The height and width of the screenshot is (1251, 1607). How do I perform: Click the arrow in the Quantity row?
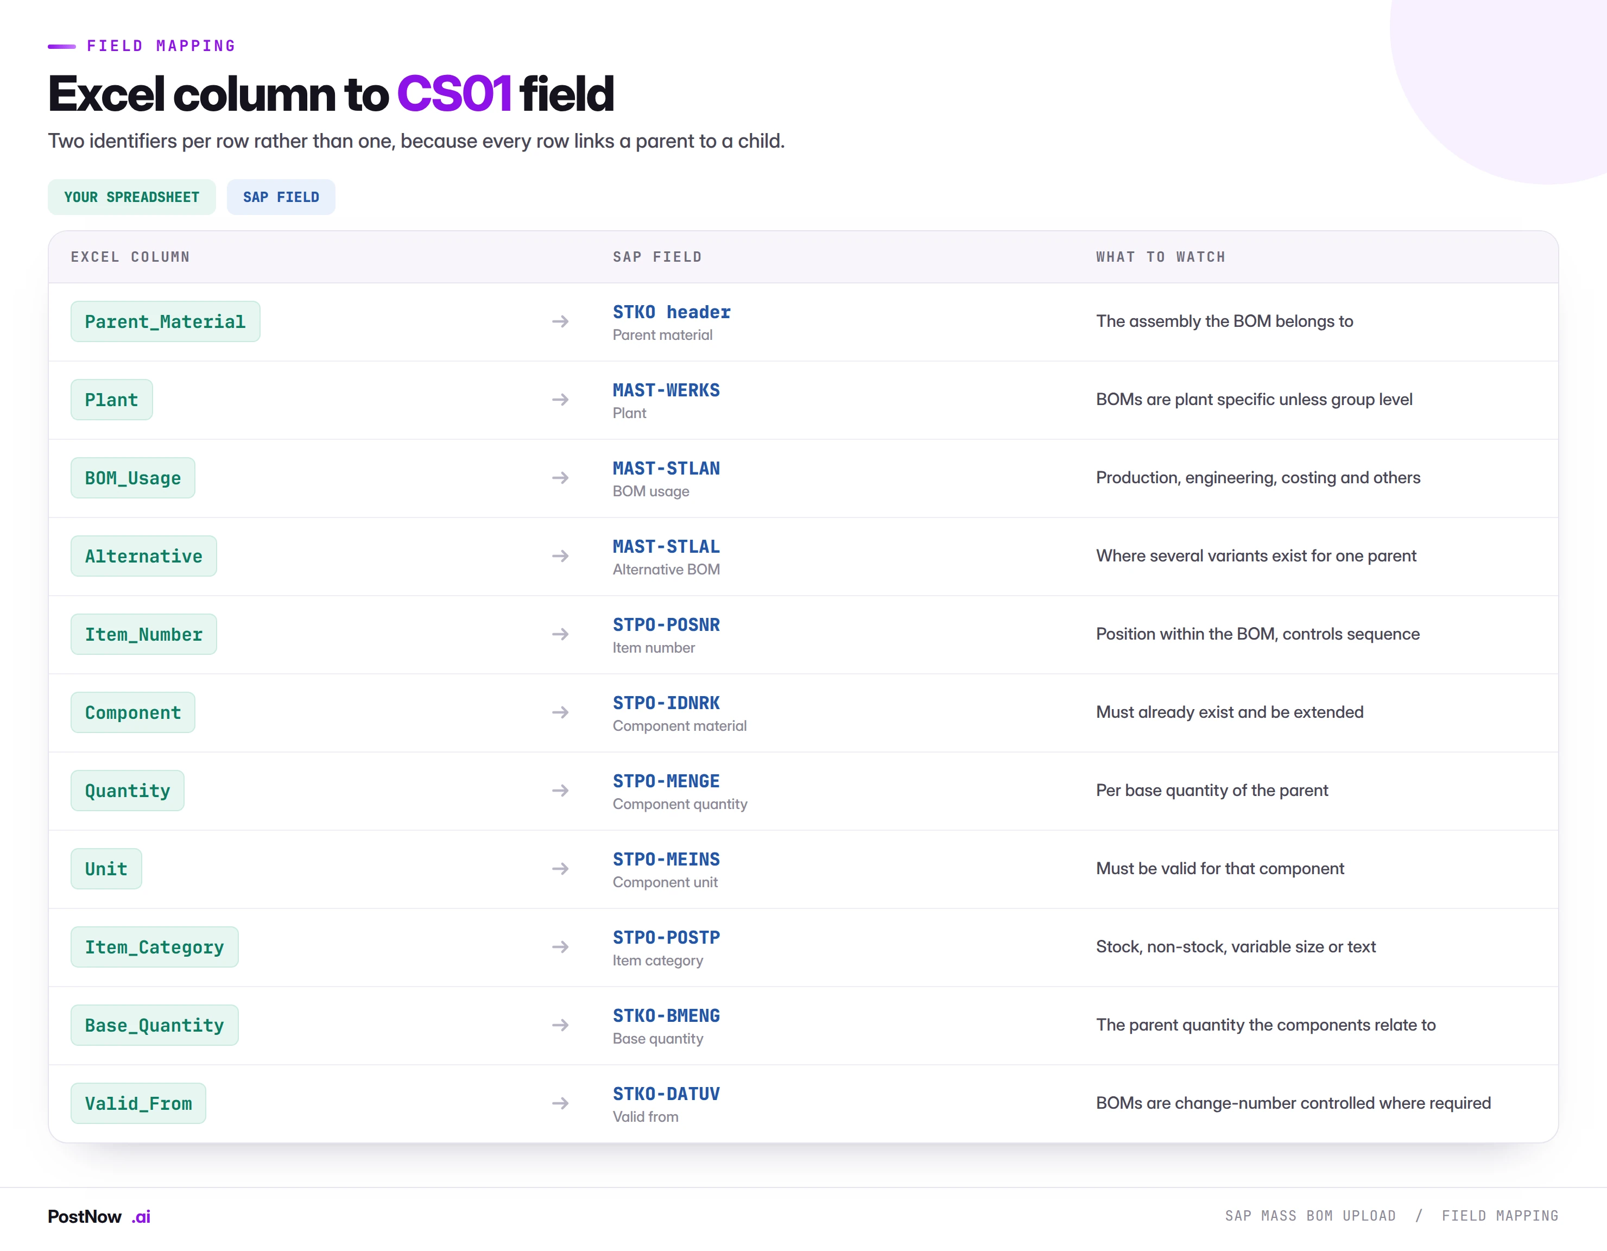(561, 791)
